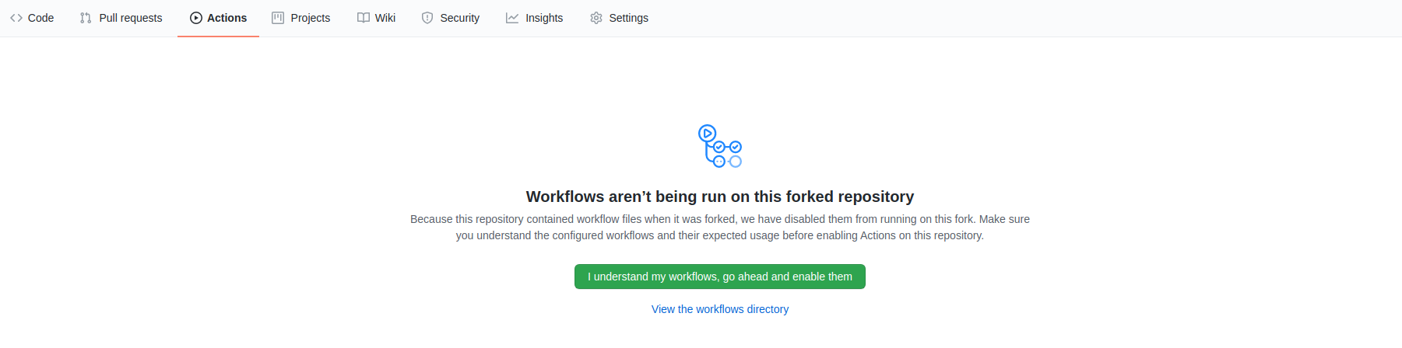
Task: Select the Actions tab
Action: point(218,18)
